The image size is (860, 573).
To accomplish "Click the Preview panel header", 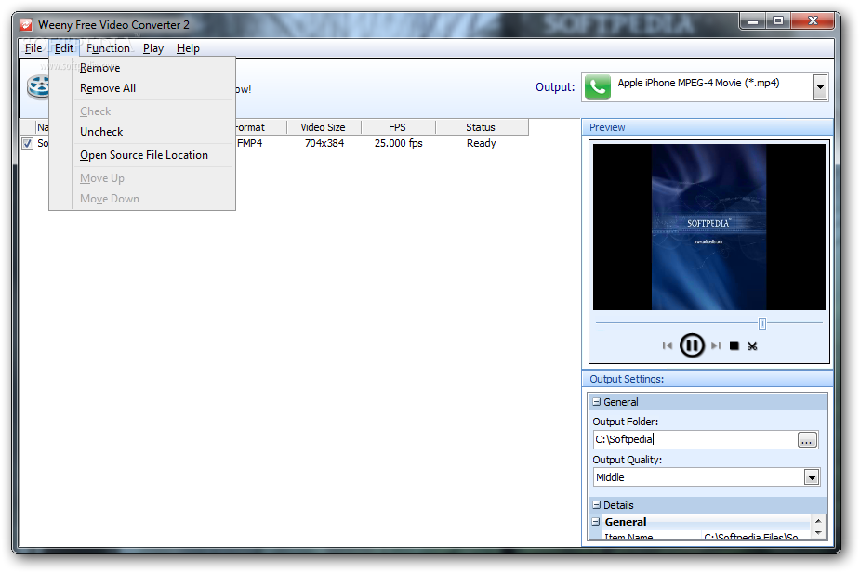I will (x=708, y=127).
